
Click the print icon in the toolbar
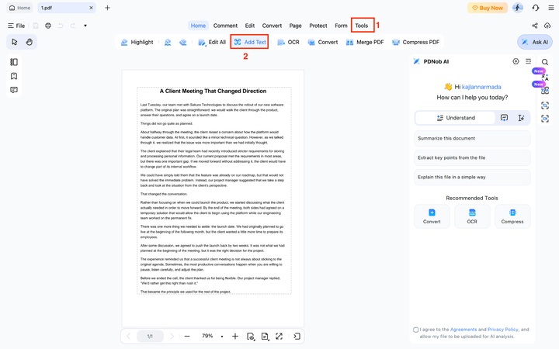pos(48,26)
